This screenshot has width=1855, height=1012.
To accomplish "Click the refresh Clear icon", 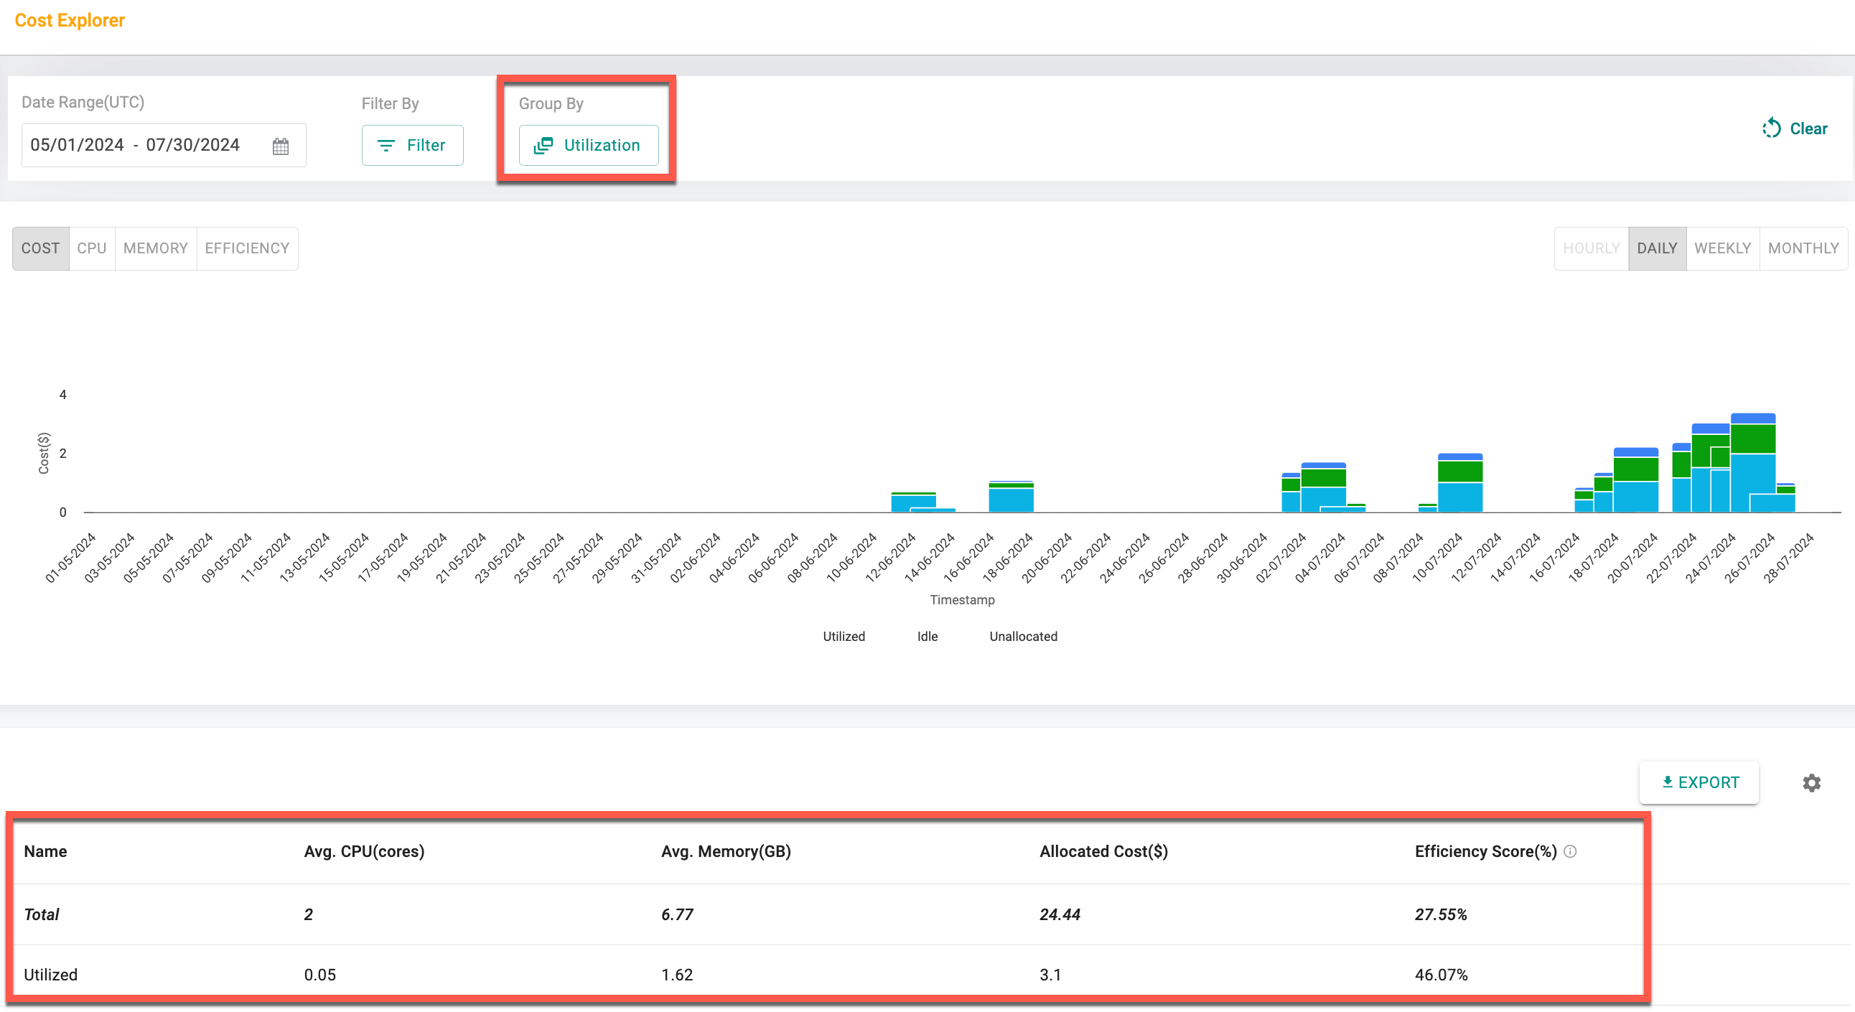I will tap(1769, 127).
